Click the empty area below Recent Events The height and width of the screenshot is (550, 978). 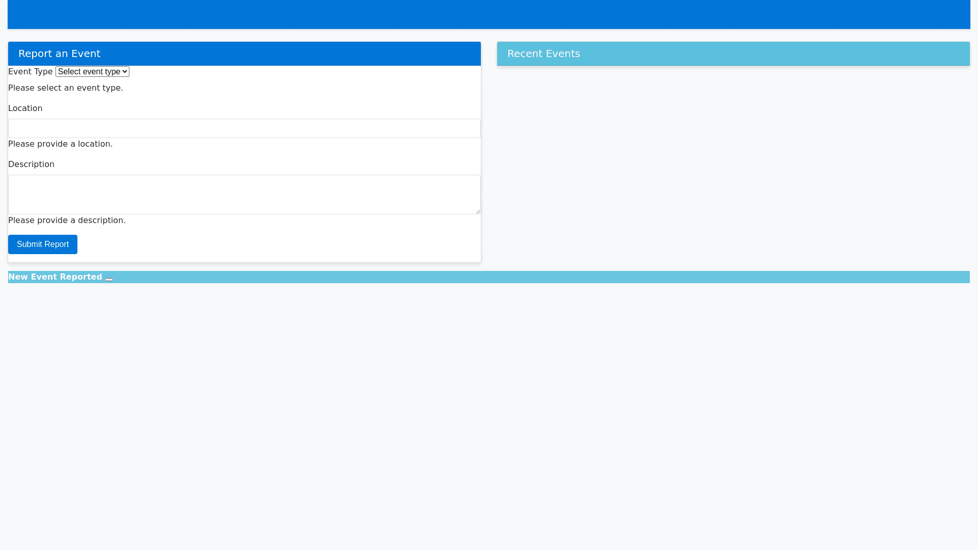pos(733,163)
